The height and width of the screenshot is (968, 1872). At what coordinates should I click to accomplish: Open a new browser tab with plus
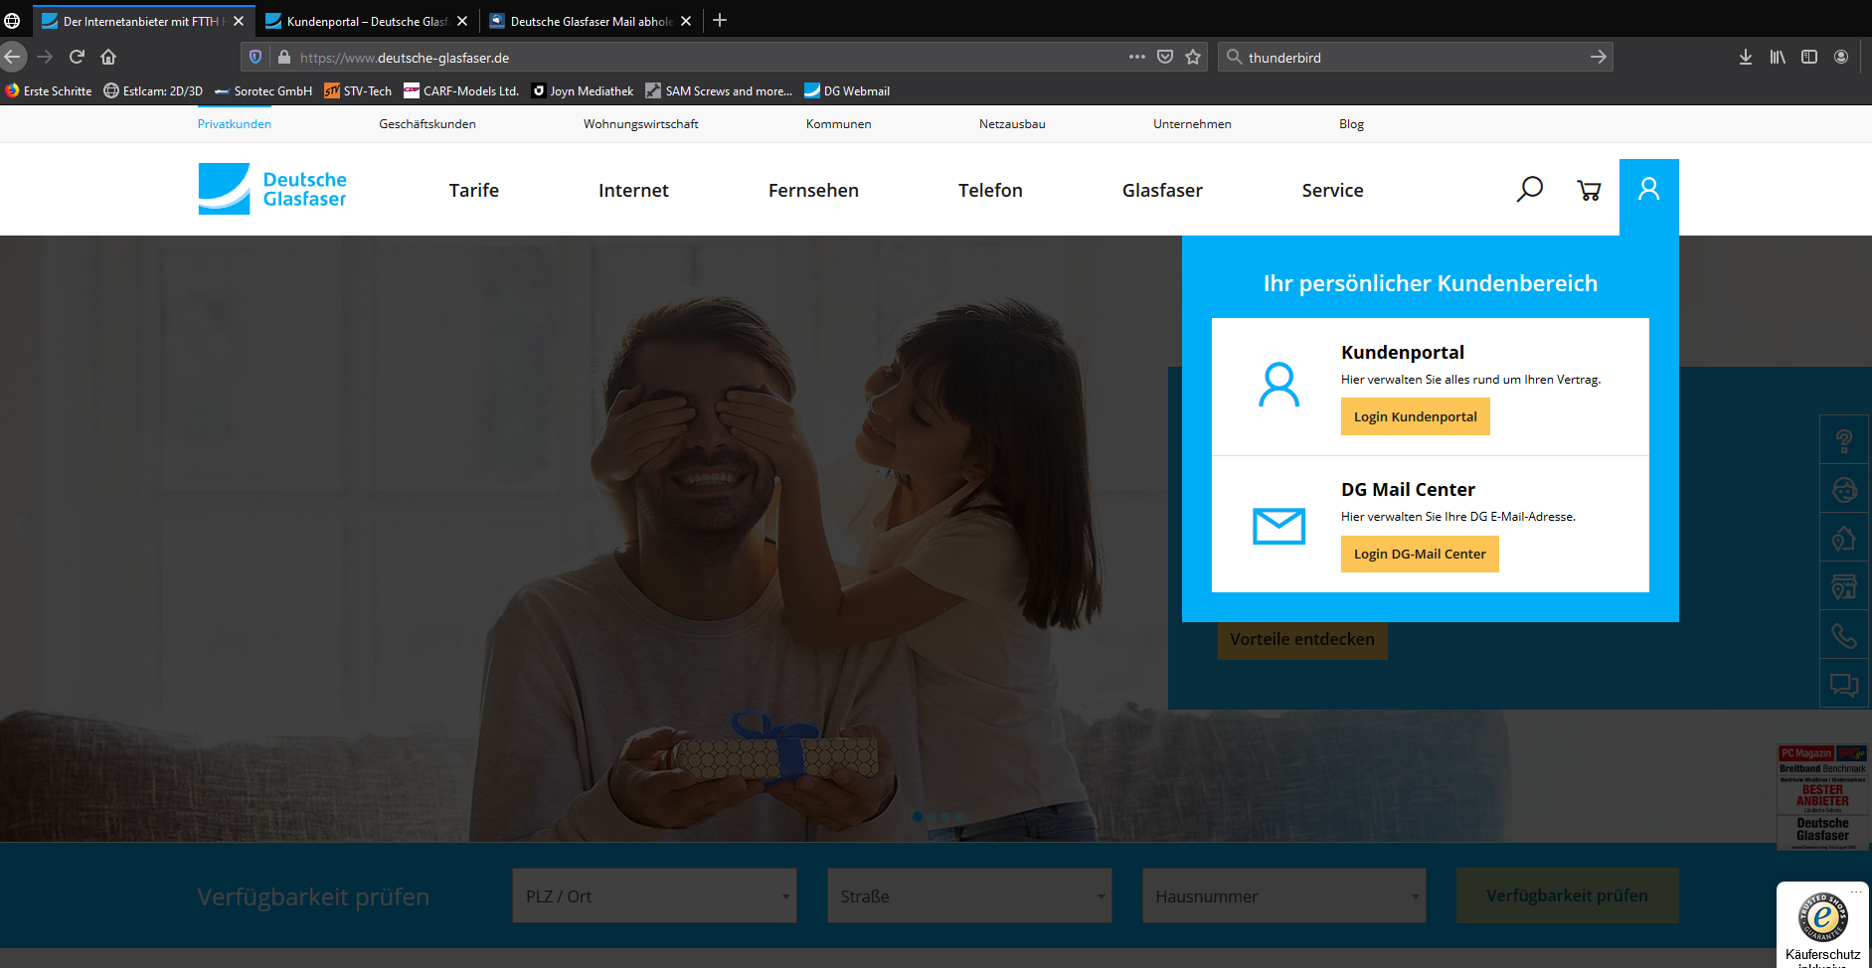pyautogui.click(x=720, y=20)
